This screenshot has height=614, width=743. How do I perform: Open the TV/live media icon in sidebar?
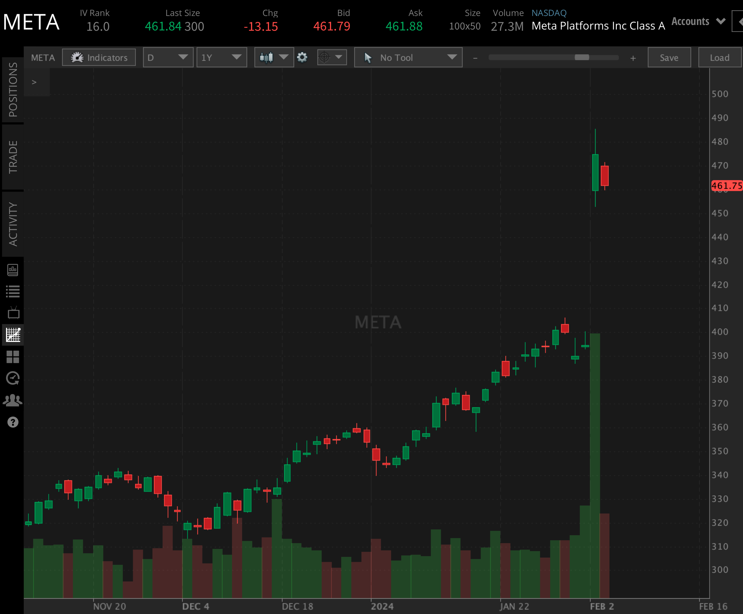click(13, 313)
